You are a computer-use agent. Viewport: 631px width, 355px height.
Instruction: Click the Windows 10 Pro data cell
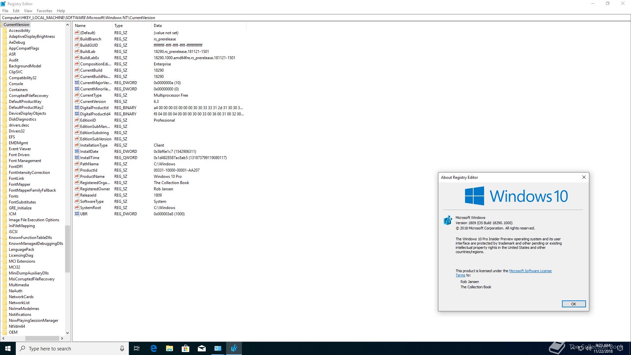coord(168,176)
